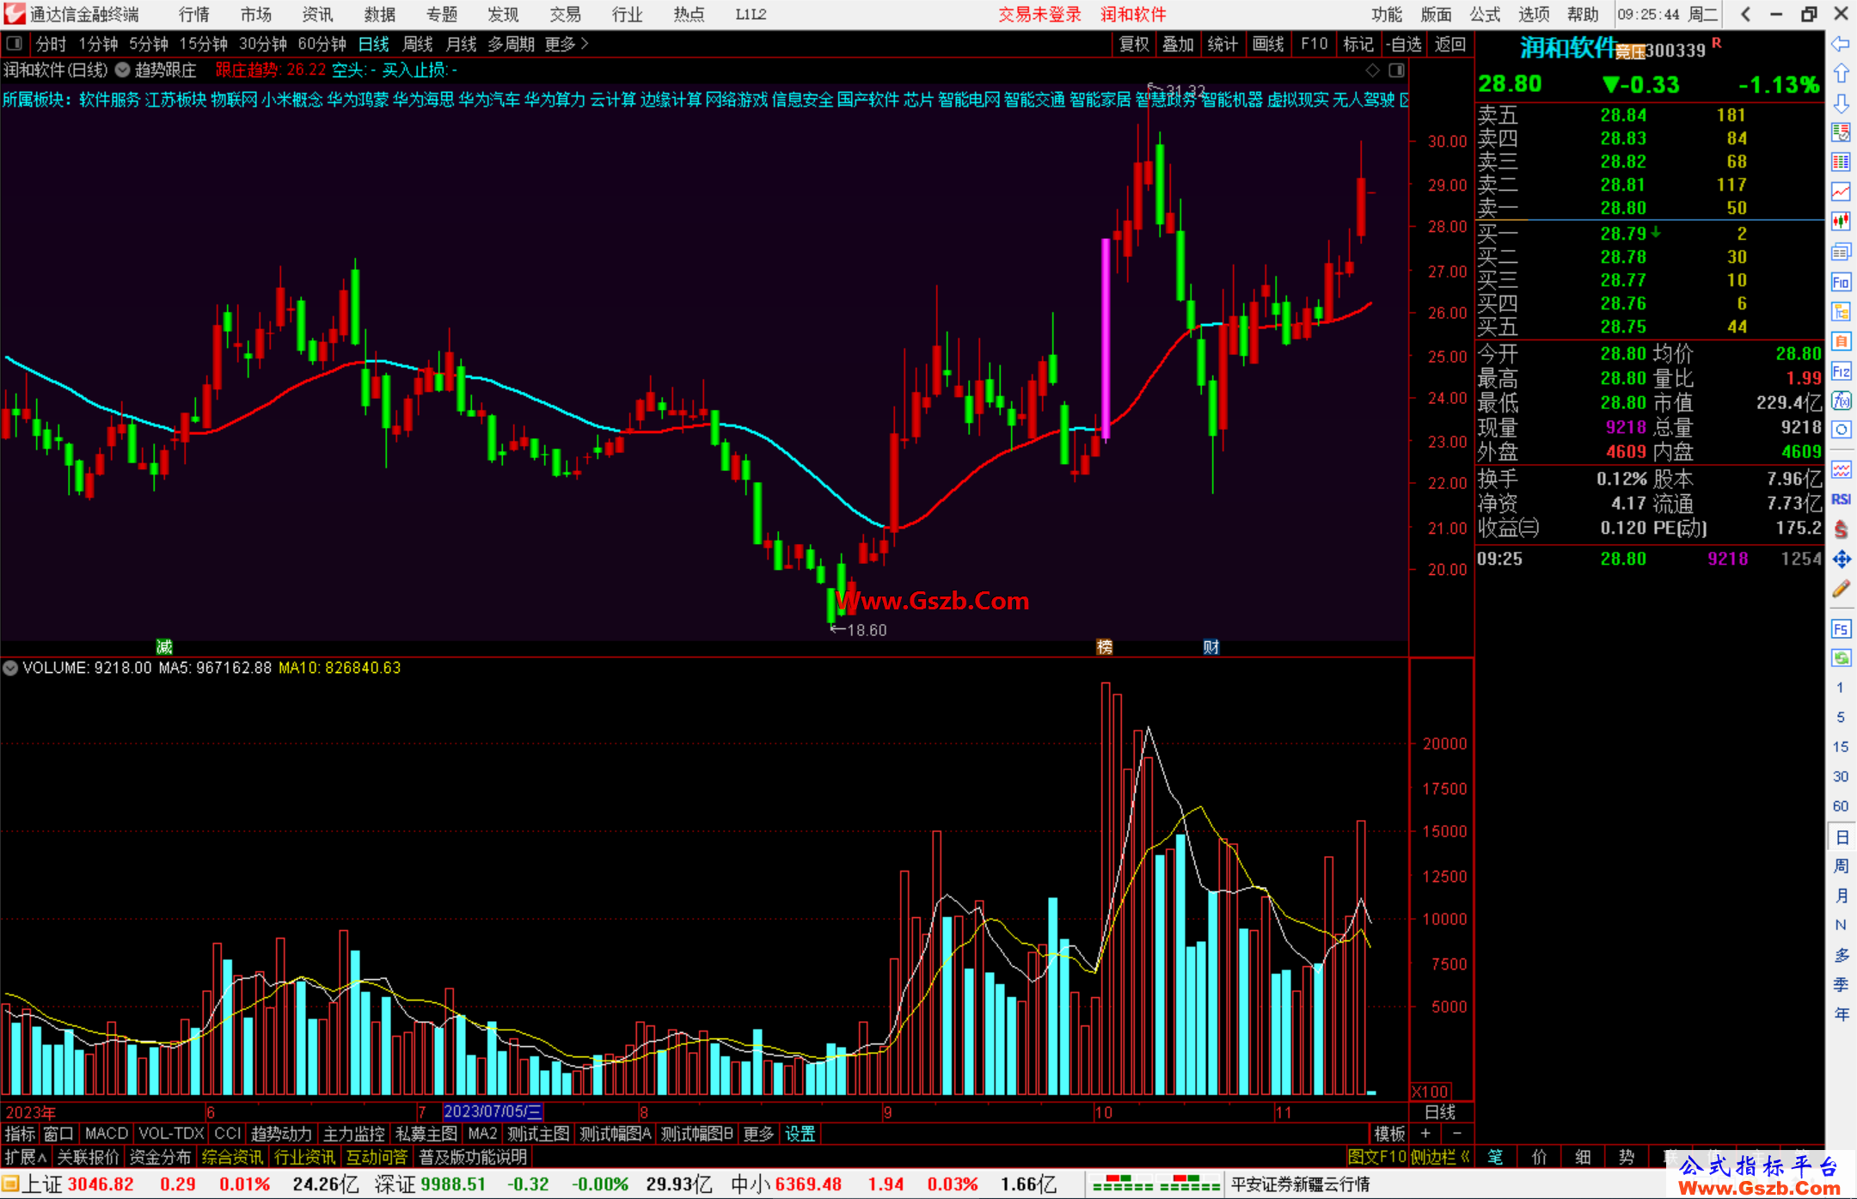Click the minus zoom-out chart button
1857x1199 pixels.
point(1456,1134)
